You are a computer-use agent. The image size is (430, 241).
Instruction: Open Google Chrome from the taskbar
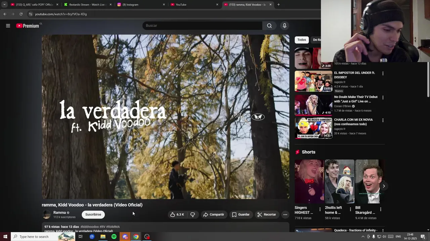(136, 237)
